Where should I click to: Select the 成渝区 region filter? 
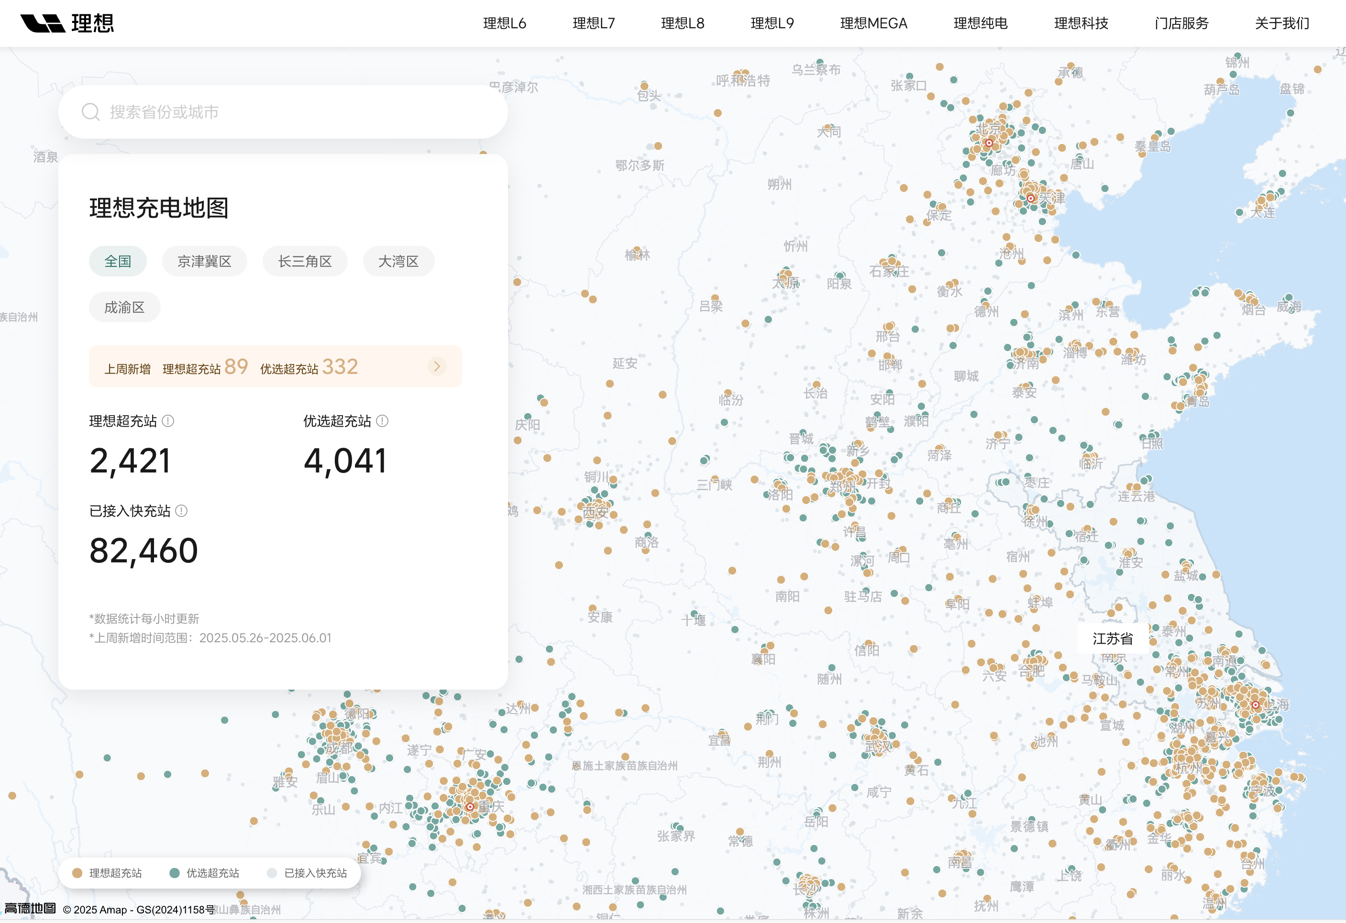point(124,307)
